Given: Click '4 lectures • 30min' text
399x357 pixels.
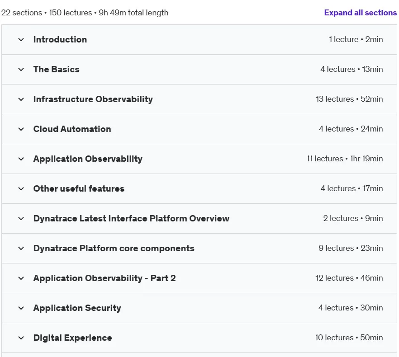Looking at the screenshot, I should pyautogui.click(x=351, y=308).
